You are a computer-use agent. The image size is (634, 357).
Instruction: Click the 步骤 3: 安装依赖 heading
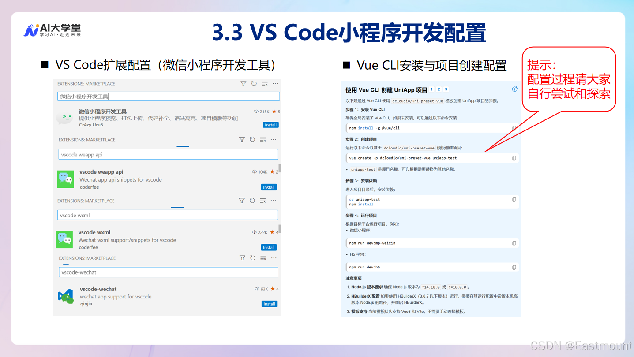click(x=361, y=181)
